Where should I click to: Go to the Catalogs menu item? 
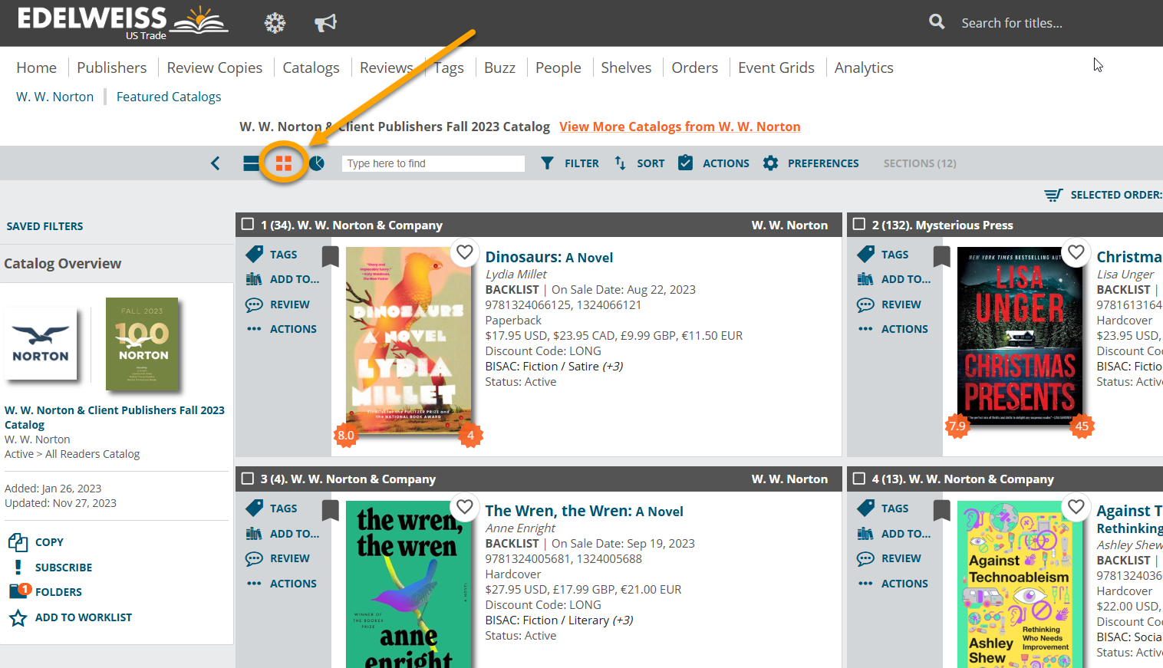(311, 67)
